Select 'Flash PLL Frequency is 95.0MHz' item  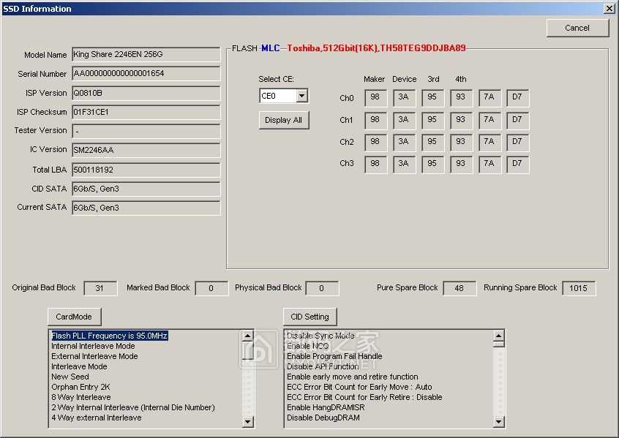click(110, 336)
